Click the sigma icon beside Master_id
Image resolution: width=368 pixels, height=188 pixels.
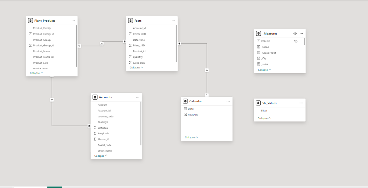point(95,139)
